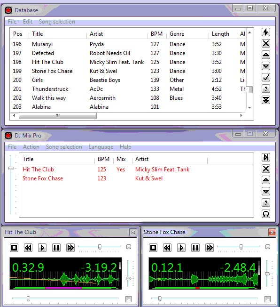Open Action menu in DJ Mix Pro

(31, 147)
